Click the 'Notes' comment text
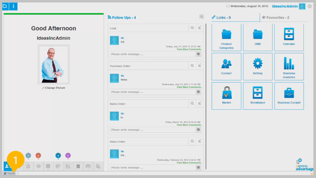This screenshot has width=316, height=178. pos(124,80)
